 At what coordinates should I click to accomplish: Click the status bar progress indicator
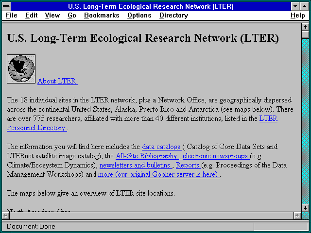click(281, 227)
